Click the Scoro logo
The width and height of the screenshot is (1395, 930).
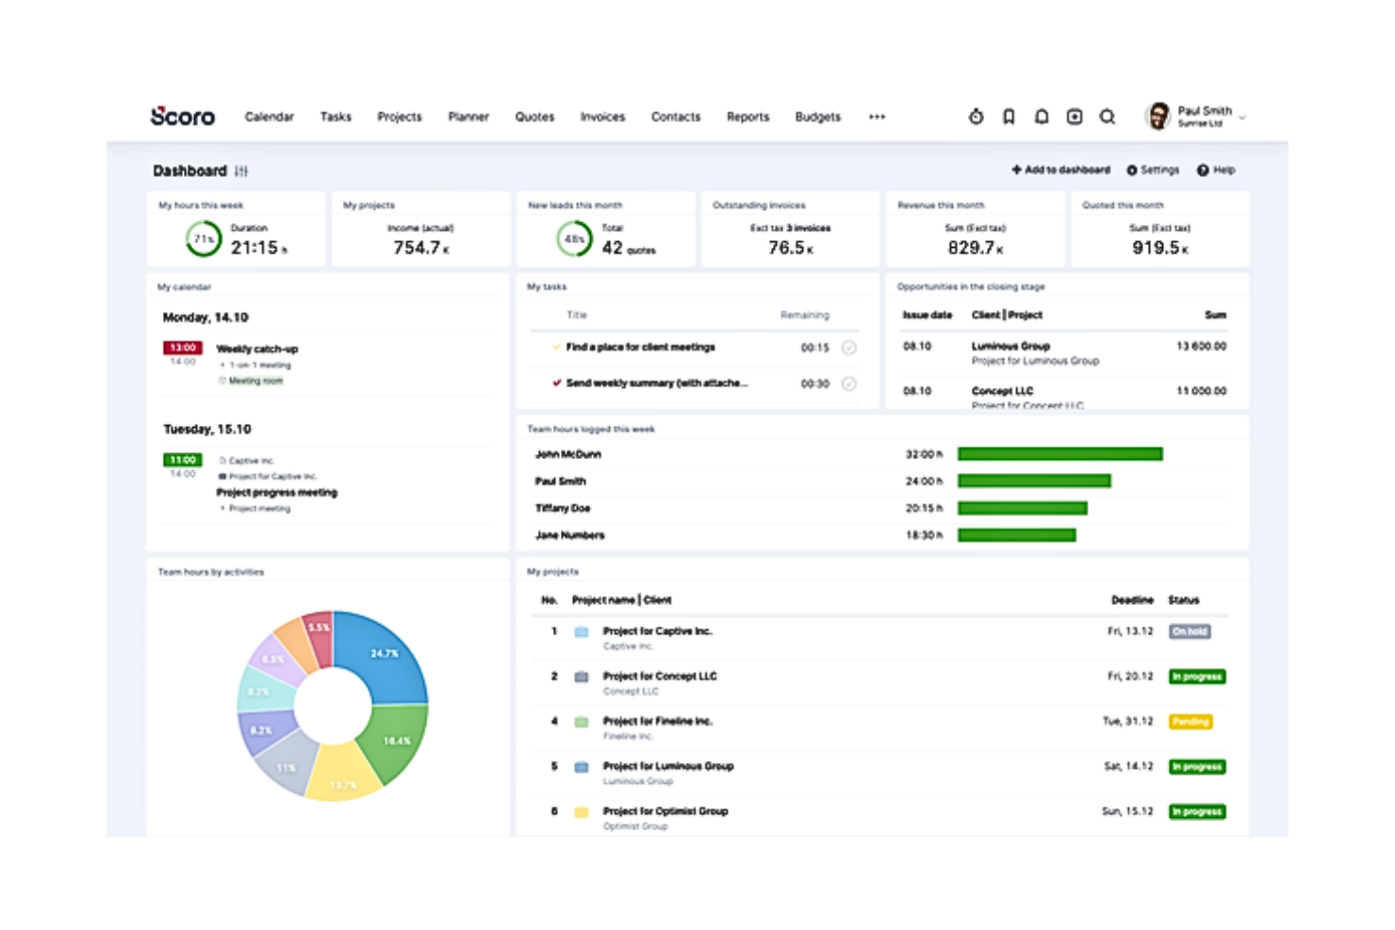click(x=183, y=116)
